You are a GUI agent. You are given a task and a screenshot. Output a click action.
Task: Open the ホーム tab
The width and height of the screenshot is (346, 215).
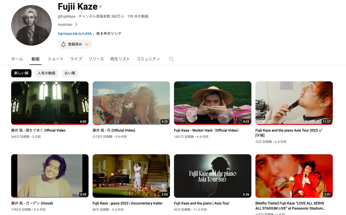pyautogui.click(x=17, y=59)
